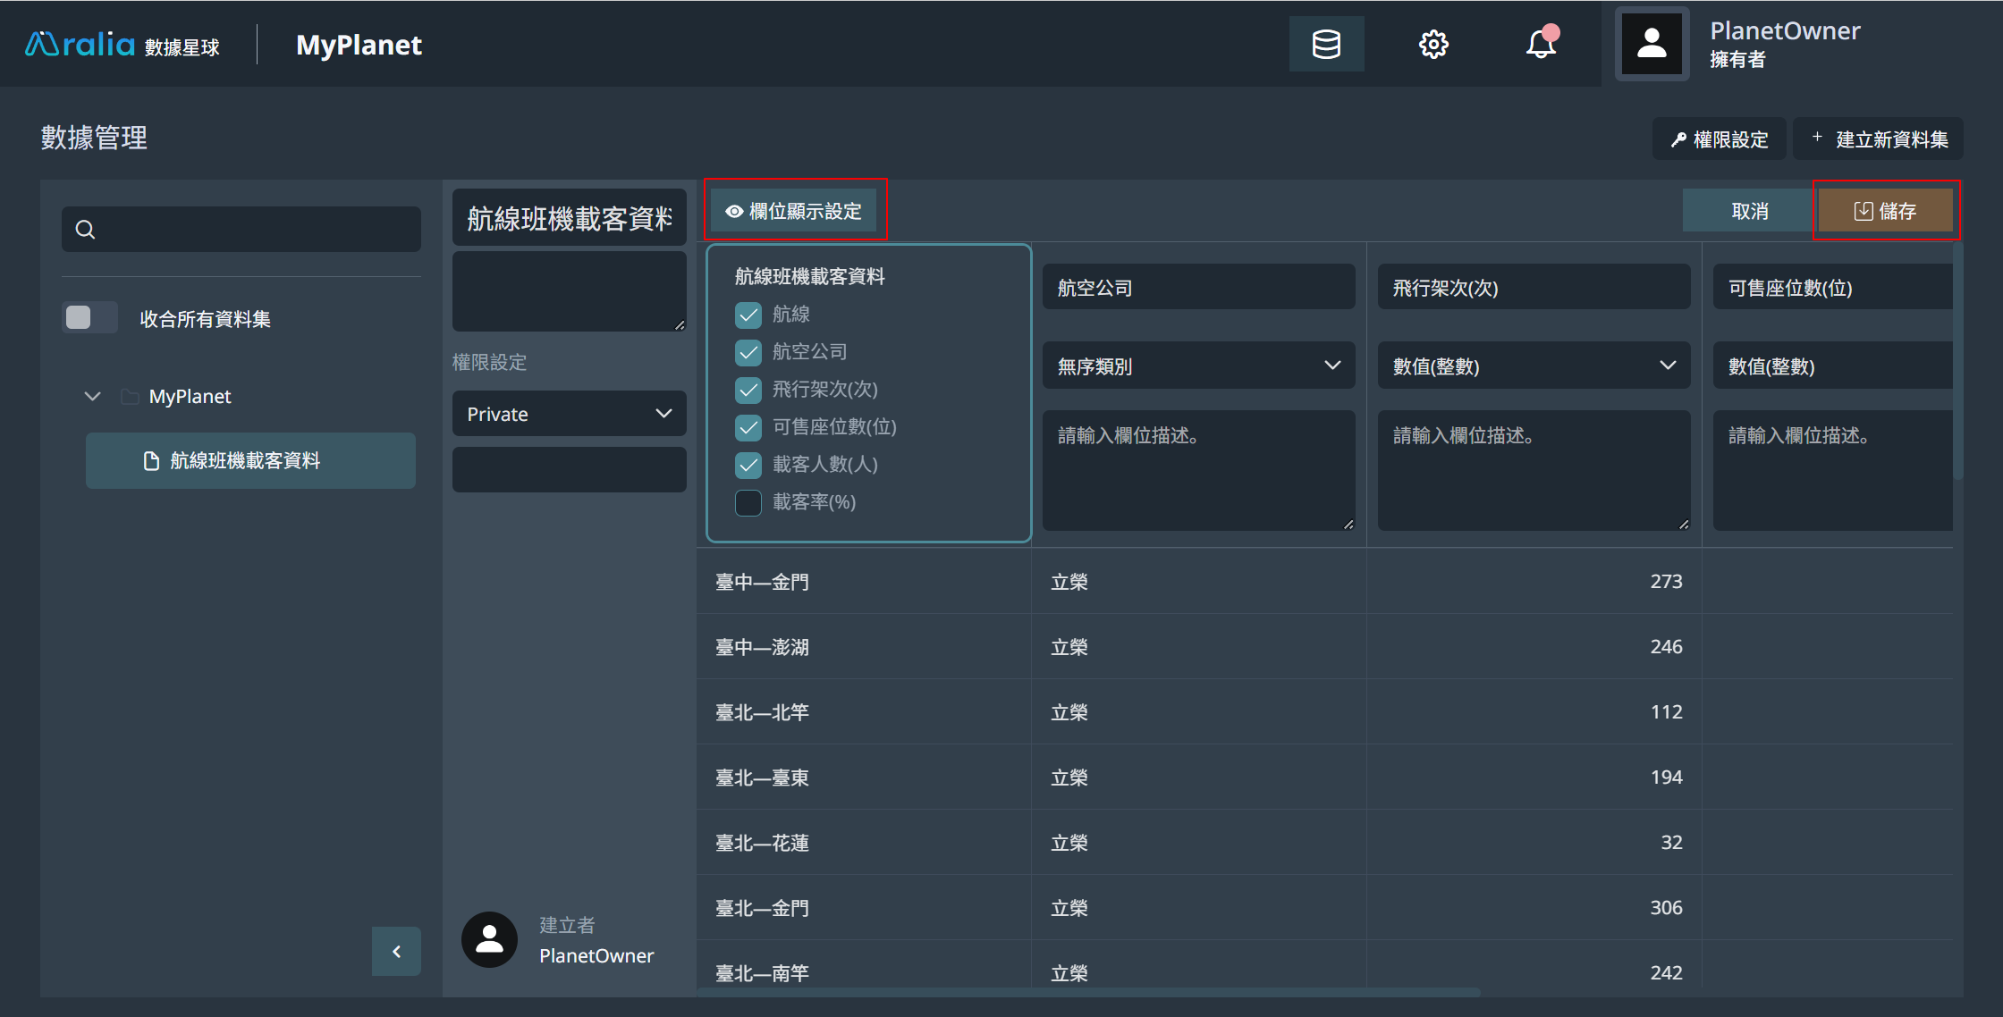Click the 航線班機載客資料 file icon

(151, 460)
